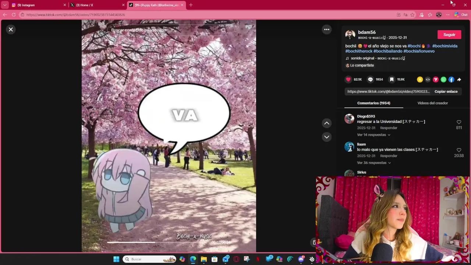Add page to favorites with star icon

412,15
